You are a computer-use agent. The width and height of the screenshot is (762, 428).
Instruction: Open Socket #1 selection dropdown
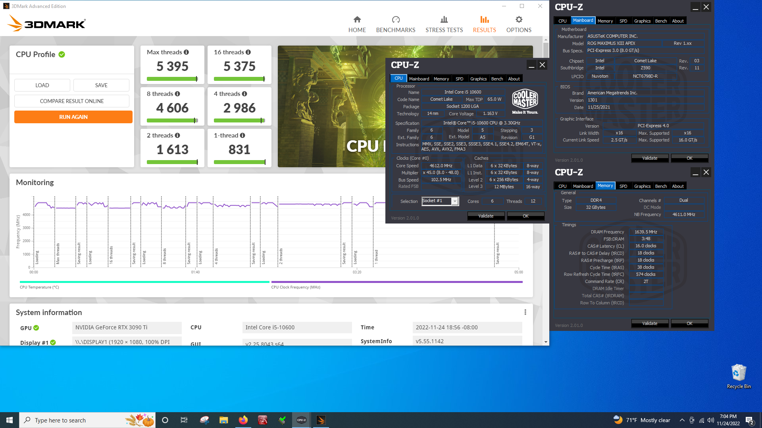[440, 201]
